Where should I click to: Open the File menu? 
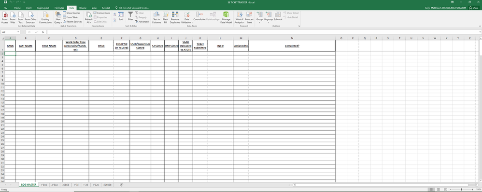(x=5, y=8)
